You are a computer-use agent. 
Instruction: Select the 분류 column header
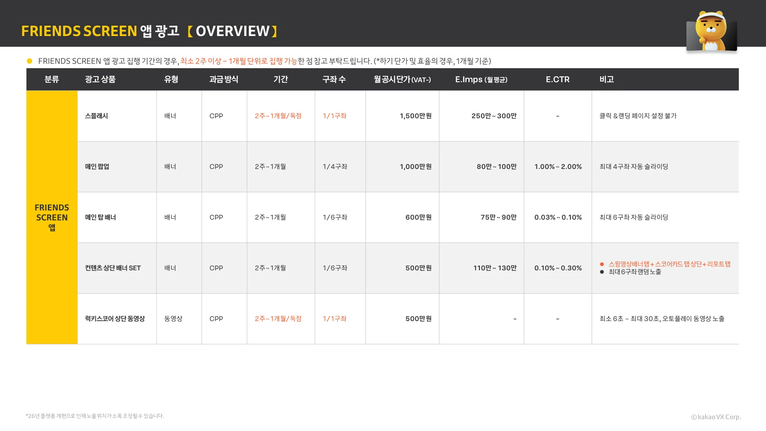52,79
